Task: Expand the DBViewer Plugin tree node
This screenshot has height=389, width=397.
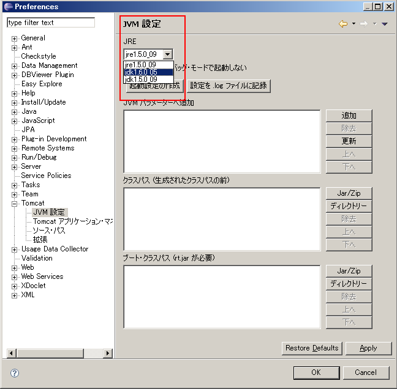Action: pyautogui.click(x=15, y=75)
